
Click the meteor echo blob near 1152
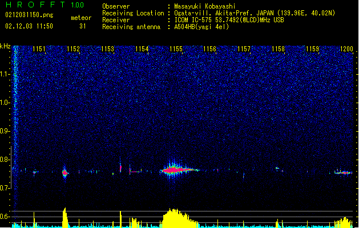tap(65, 173)
